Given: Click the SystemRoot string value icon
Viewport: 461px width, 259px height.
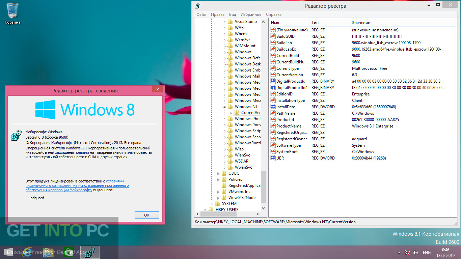Looking at the screenshot, I should pos(273,152).
